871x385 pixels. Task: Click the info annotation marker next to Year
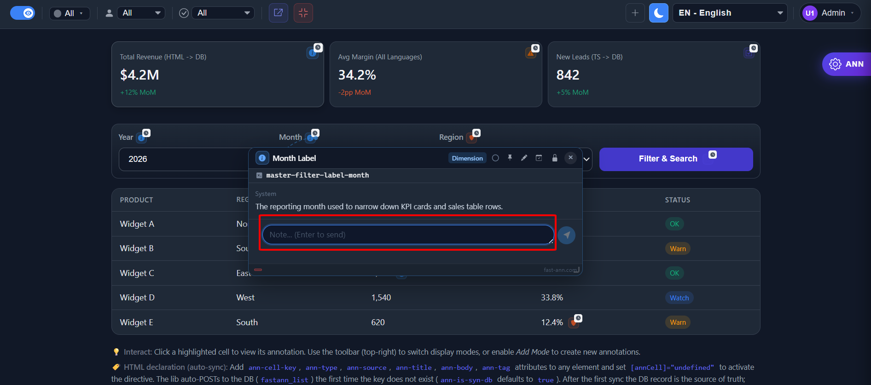(142, 137)
